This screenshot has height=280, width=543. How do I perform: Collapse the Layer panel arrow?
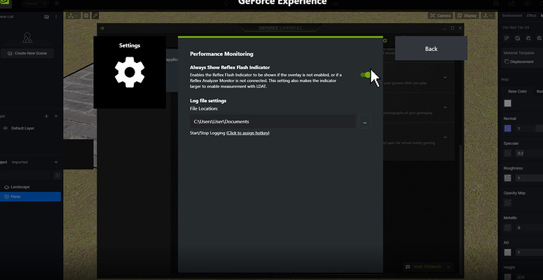(x=56, y=116)
